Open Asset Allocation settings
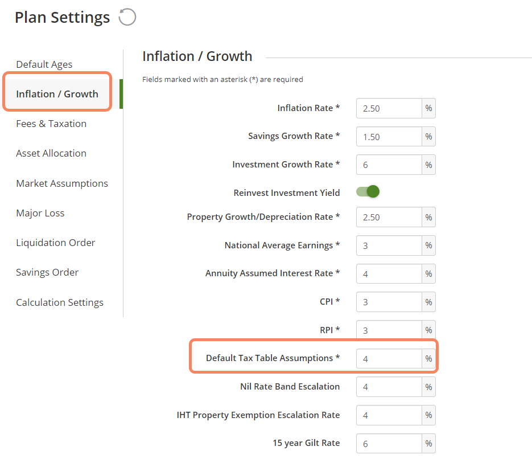This screenshot has height=471, width=532. tap(51, 153)
